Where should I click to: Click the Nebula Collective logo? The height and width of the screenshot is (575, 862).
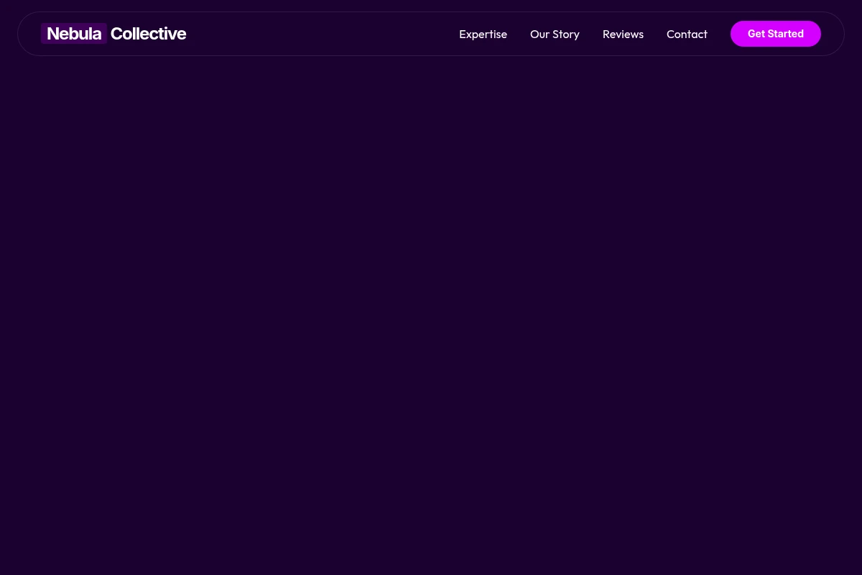pos(113,34)
